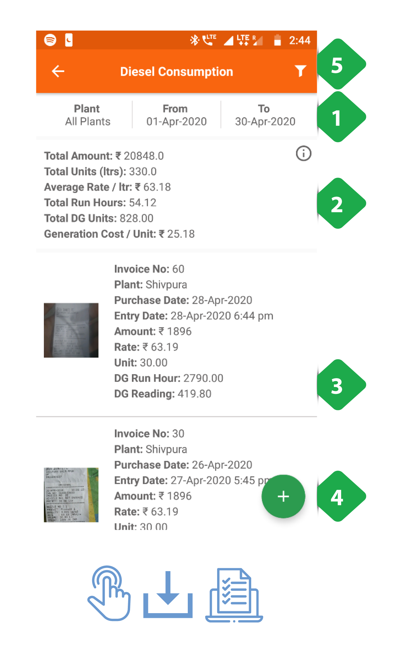Tap the back arrow in header
The image size is (403, 646).
(58, 71)
